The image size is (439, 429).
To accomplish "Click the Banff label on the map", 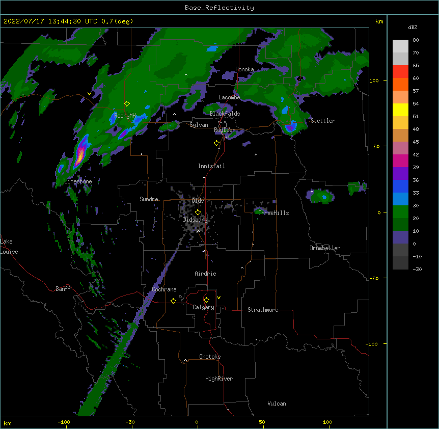I will [63, 289].
